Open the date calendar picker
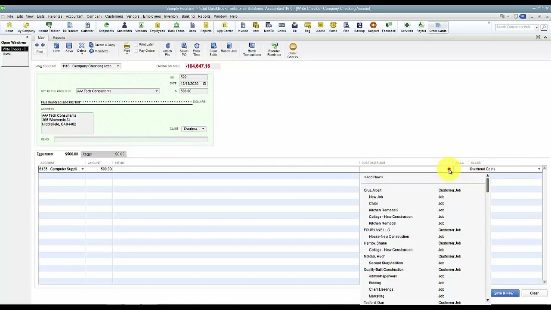Viewport: 551px width, 310px height. pos(204,84)
